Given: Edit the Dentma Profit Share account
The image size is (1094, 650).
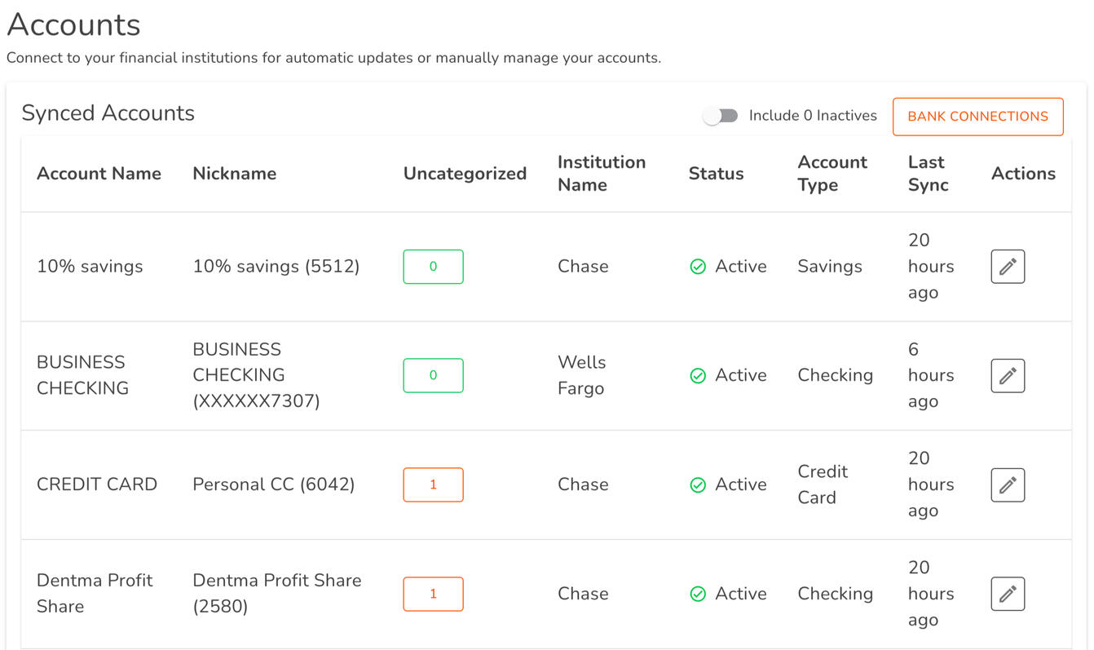Looking at the screenshot, I should [x=1008, y=594].
